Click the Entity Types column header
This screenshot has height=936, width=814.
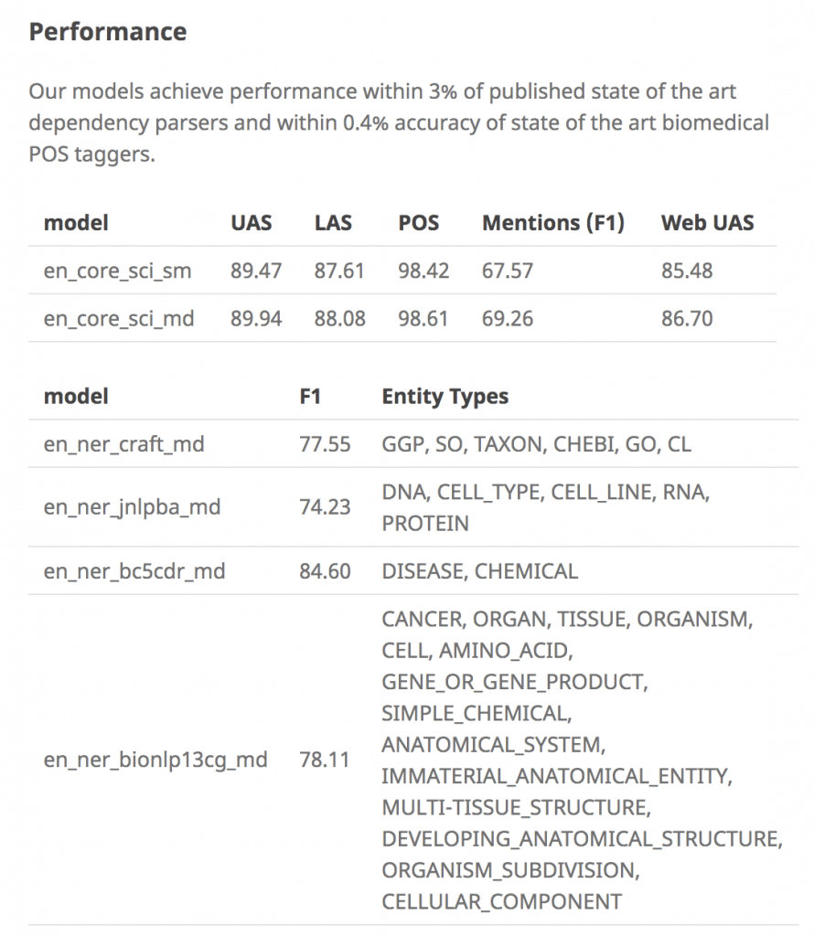[x=445, y=397]
